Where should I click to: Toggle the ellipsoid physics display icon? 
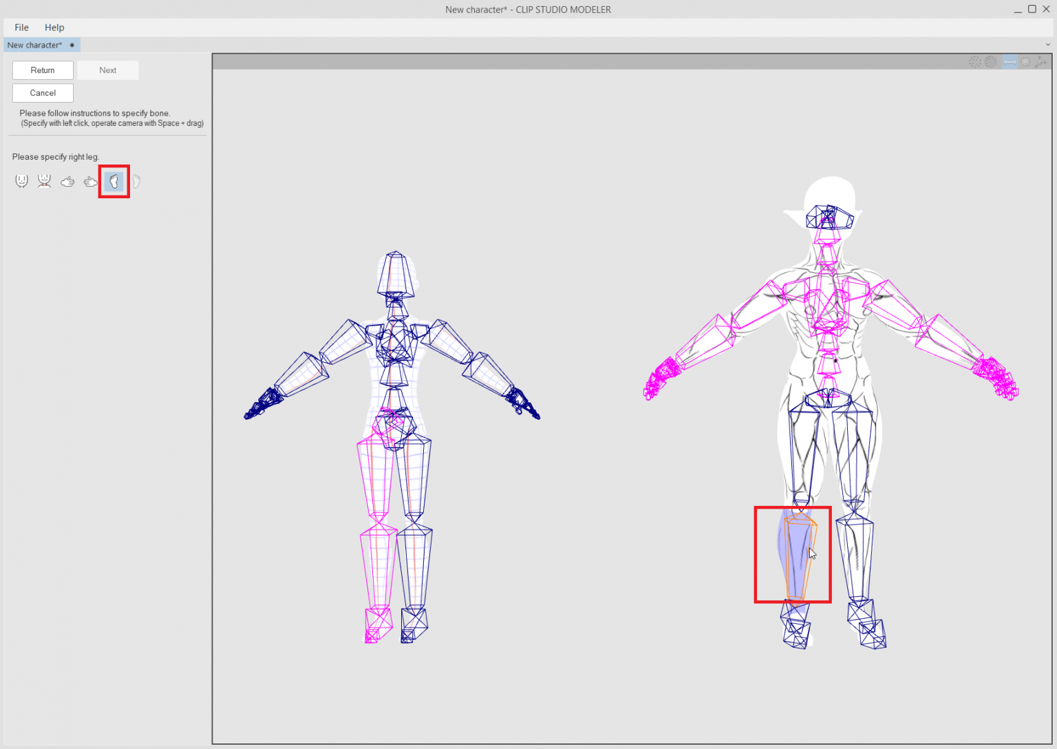click(x=1025, y=62)
